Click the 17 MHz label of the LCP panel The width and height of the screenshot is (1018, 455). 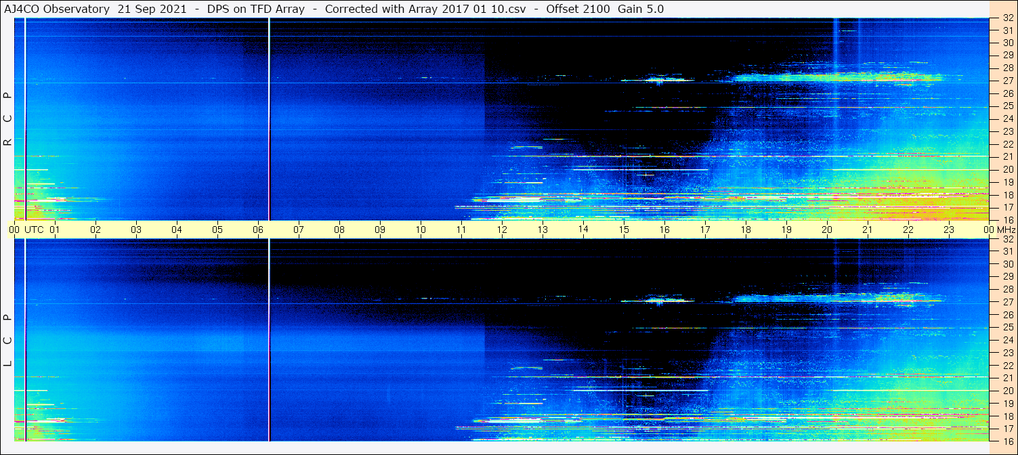1007,429
